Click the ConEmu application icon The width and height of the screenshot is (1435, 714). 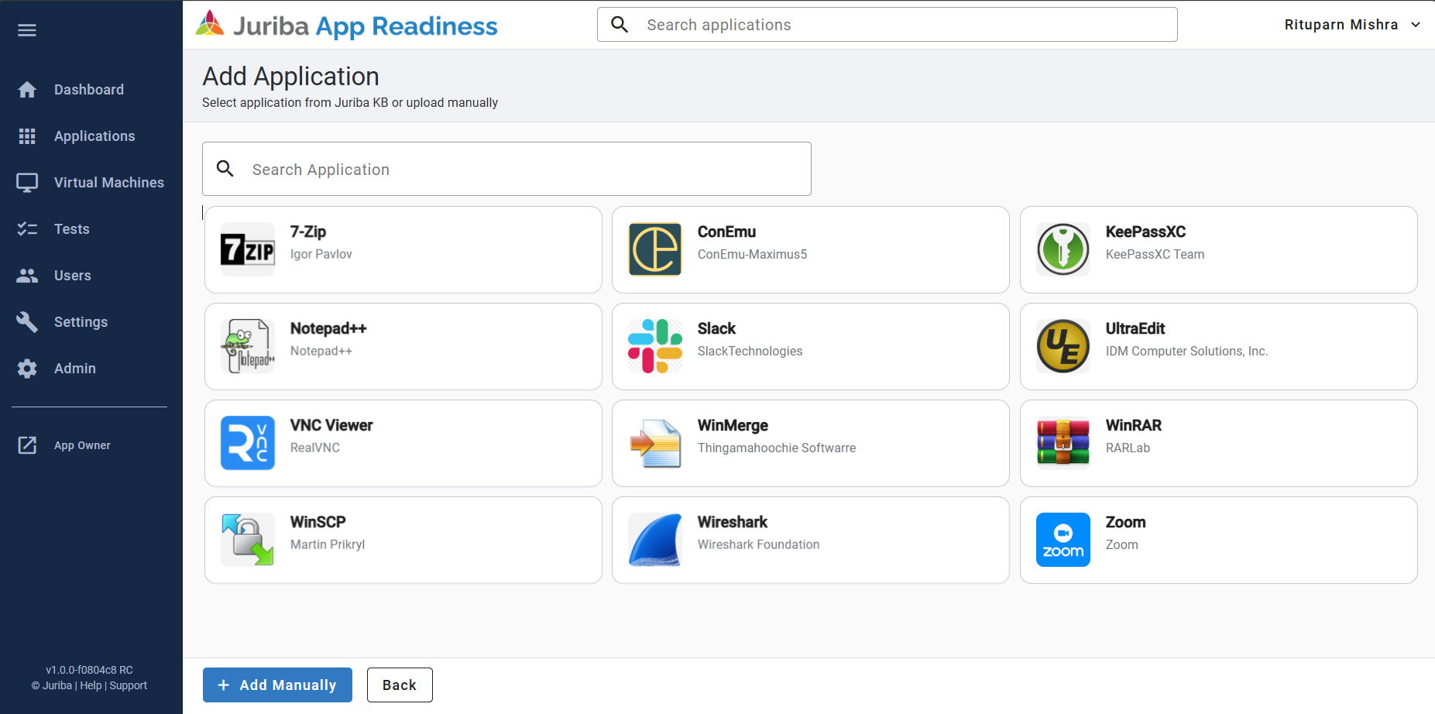point(655,249)
